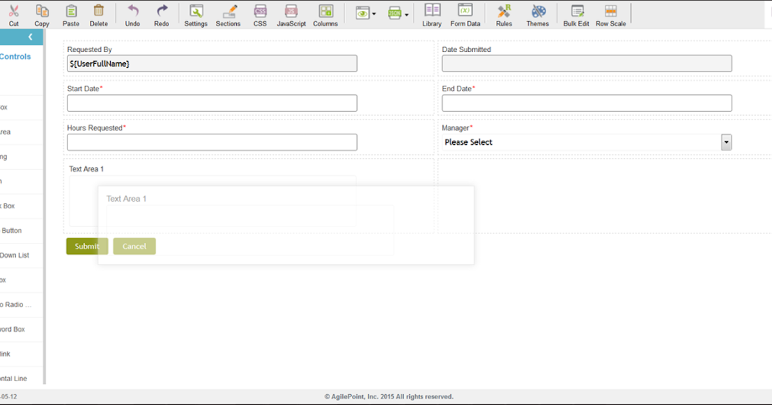Open the Manager dropdown showing Please Select
Image resolution: width=772 pixels, height=405 pixels.
726,141
